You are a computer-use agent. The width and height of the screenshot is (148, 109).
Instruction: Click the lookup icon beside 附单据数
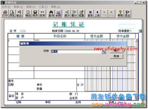click(140, 31)
